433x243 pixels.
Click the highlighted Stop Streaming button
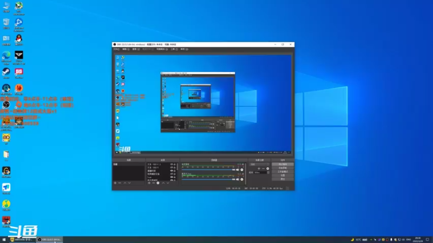(x=283, y=164)
